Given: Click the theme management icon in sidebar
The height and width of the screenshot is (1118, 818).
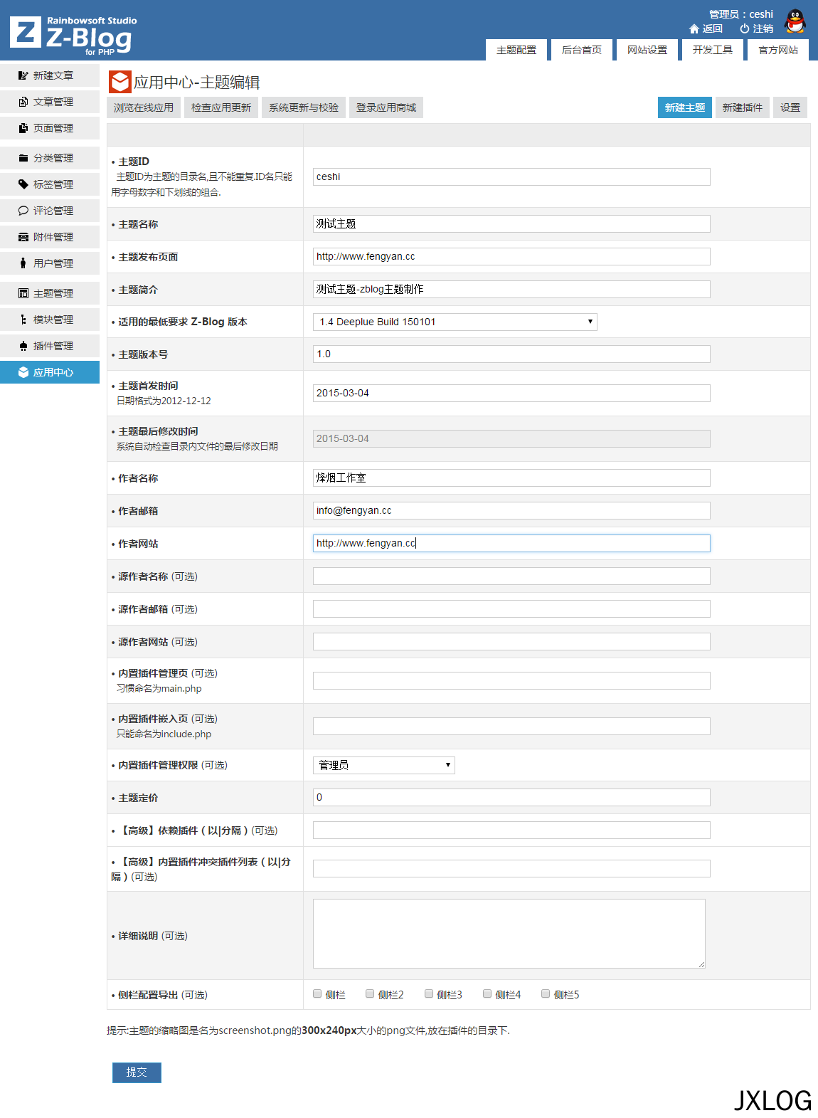Looking at the screenshot, I should click(x=23, y=293).
